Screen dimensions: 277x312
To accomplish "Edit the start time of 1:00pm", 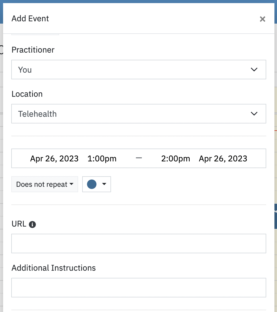I will click(x=102, y=158).
